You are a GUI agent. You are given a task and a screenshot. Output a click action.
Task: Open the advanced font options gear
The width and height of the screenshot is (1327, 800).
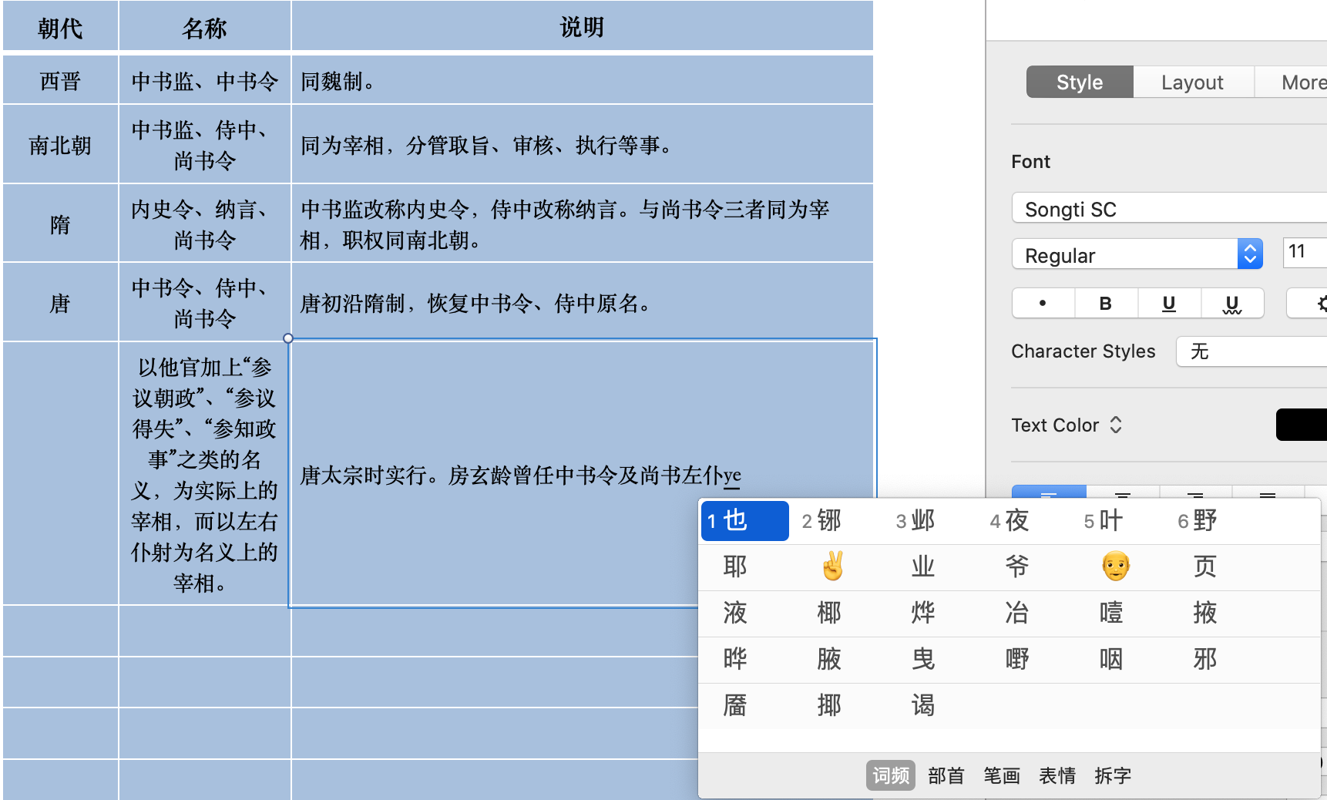1319,304
